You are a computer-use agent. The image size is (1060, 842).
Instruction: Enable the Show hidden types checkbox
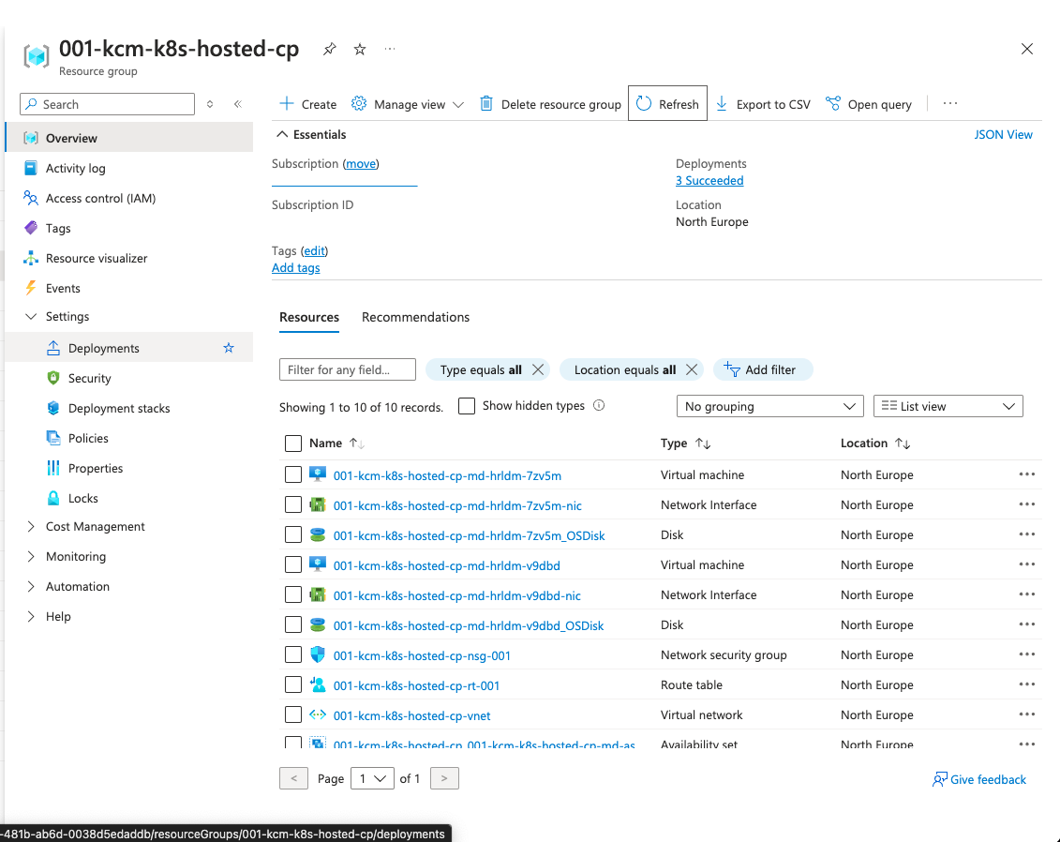(466, 406)
